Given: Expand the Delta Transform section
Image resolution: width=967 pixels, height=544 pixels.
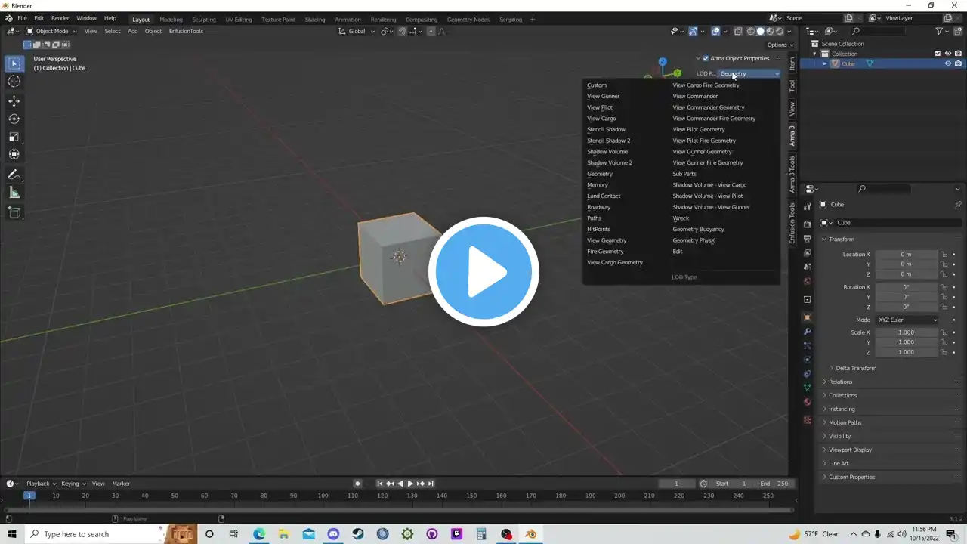Looking at the screenshot, I should pyautogui.click(x=855, y=368).
